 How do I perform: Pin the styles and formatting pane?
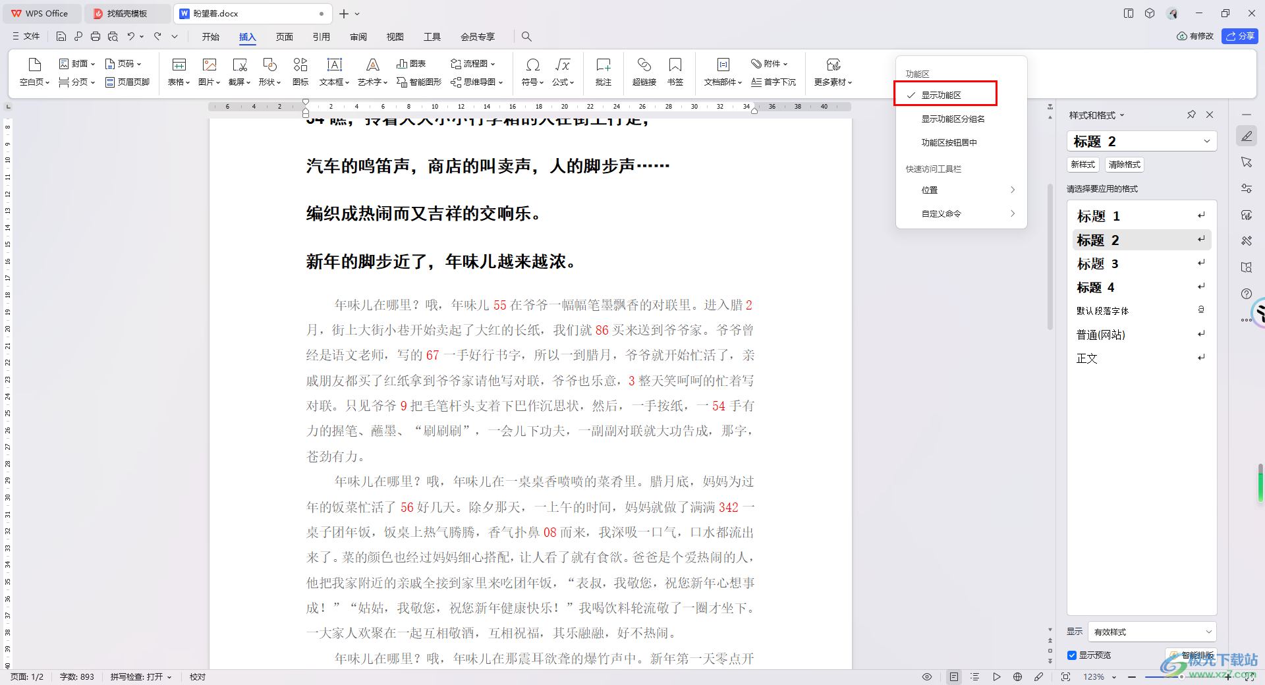(x=1191, y=115)
